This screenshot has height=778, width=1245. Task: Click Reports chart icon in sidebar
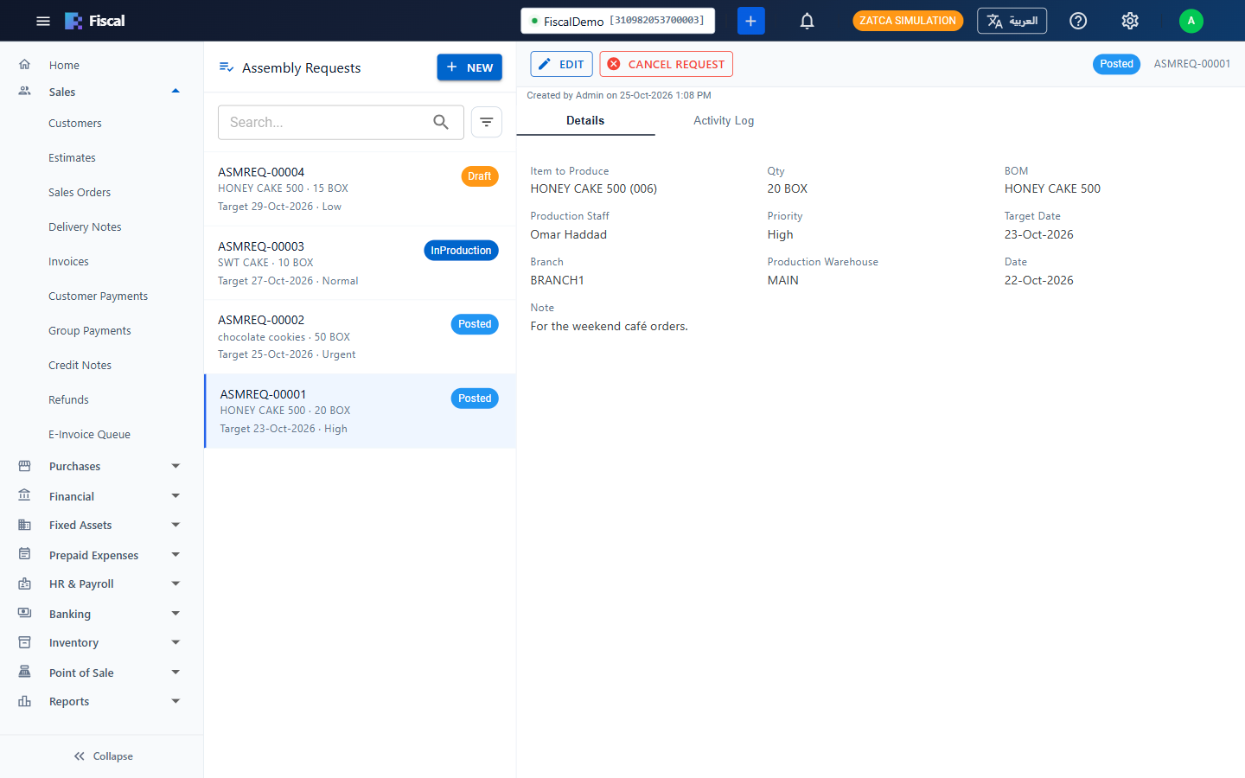(x=25, y=702)
